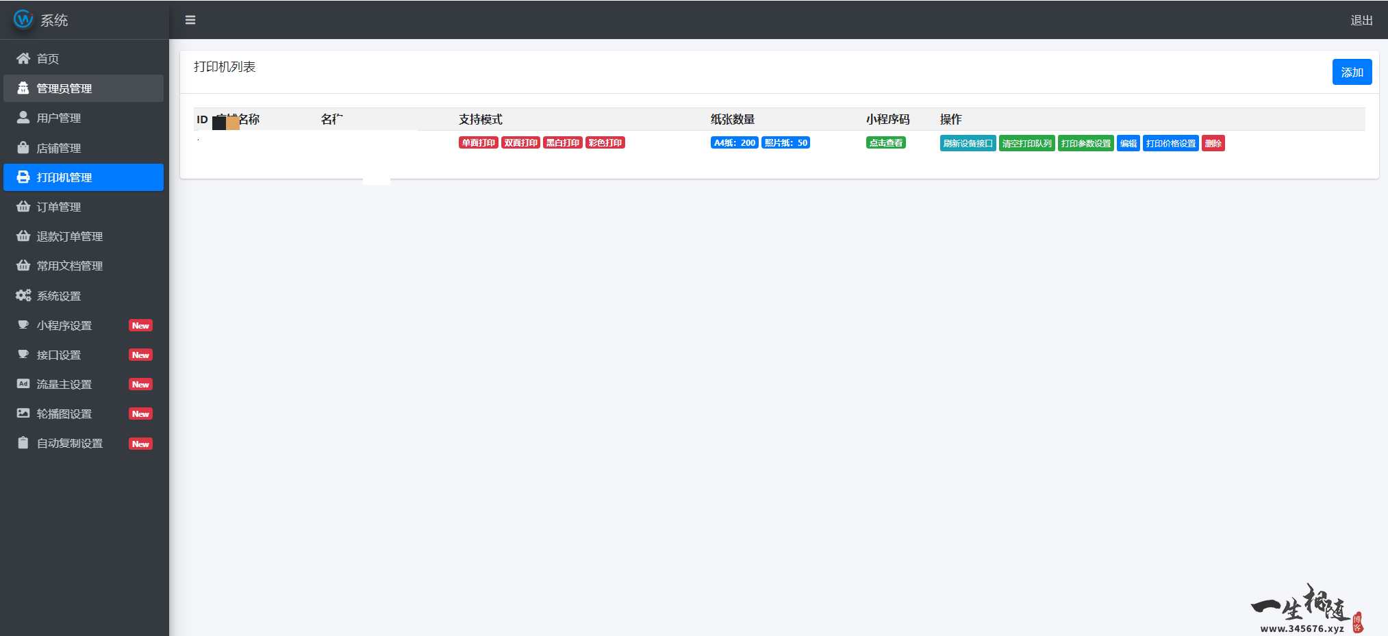Open 订单管理 in the sidebar
1388x636 pixels.
59,207
